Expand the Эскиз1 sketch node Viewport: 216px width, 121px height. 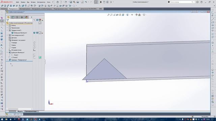coord(10,55)
